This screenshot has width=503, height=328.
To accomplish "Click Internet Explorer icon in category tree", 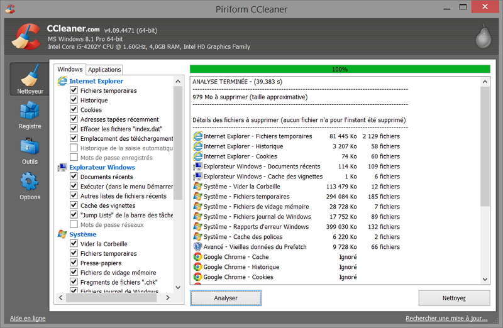I will click(x=62, y=81).
